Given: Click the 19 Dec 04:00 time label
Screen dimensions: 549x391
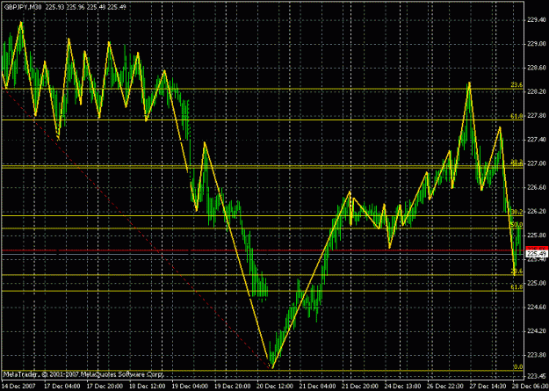Looking at the screenshot, I should (x=188, y=386).
